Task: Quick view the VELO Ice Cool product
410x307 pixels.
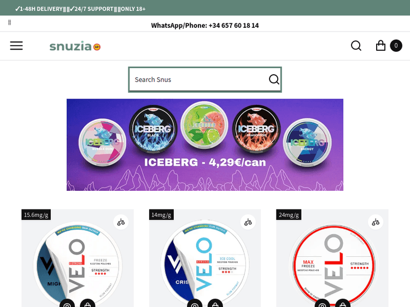Action: [195, 304]
